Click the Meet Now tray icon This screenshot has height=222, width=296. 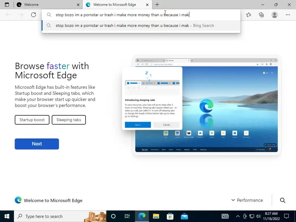pyautogui.click(x=245, y=216)
